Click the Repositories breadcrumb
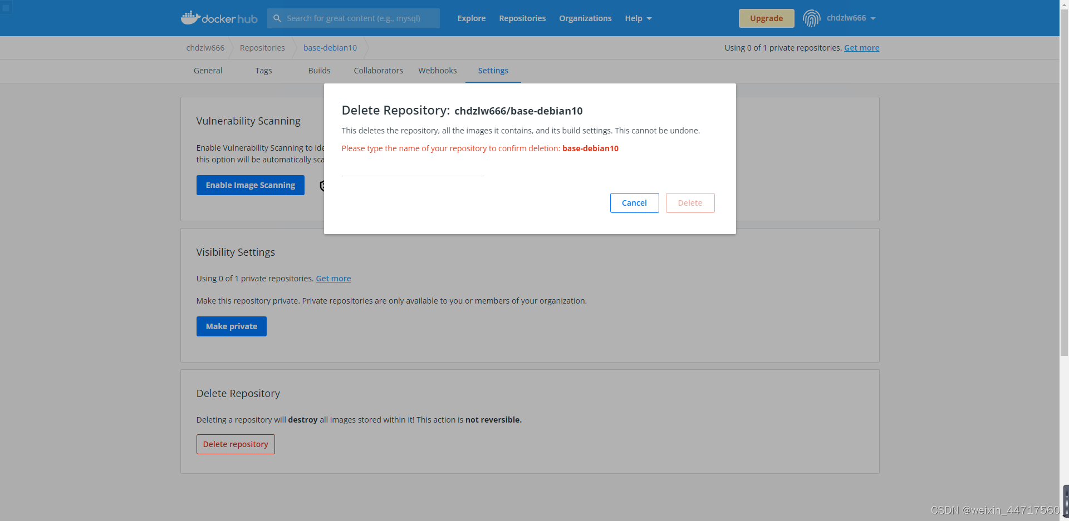The width and height of the screenshot is (1069, 521). tap(262, 48)
